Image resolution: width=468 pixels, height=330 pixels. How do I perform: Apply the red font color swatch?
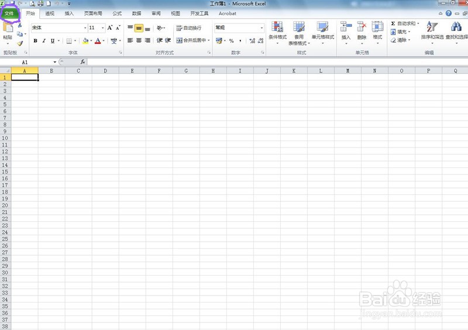pos(98,41)
